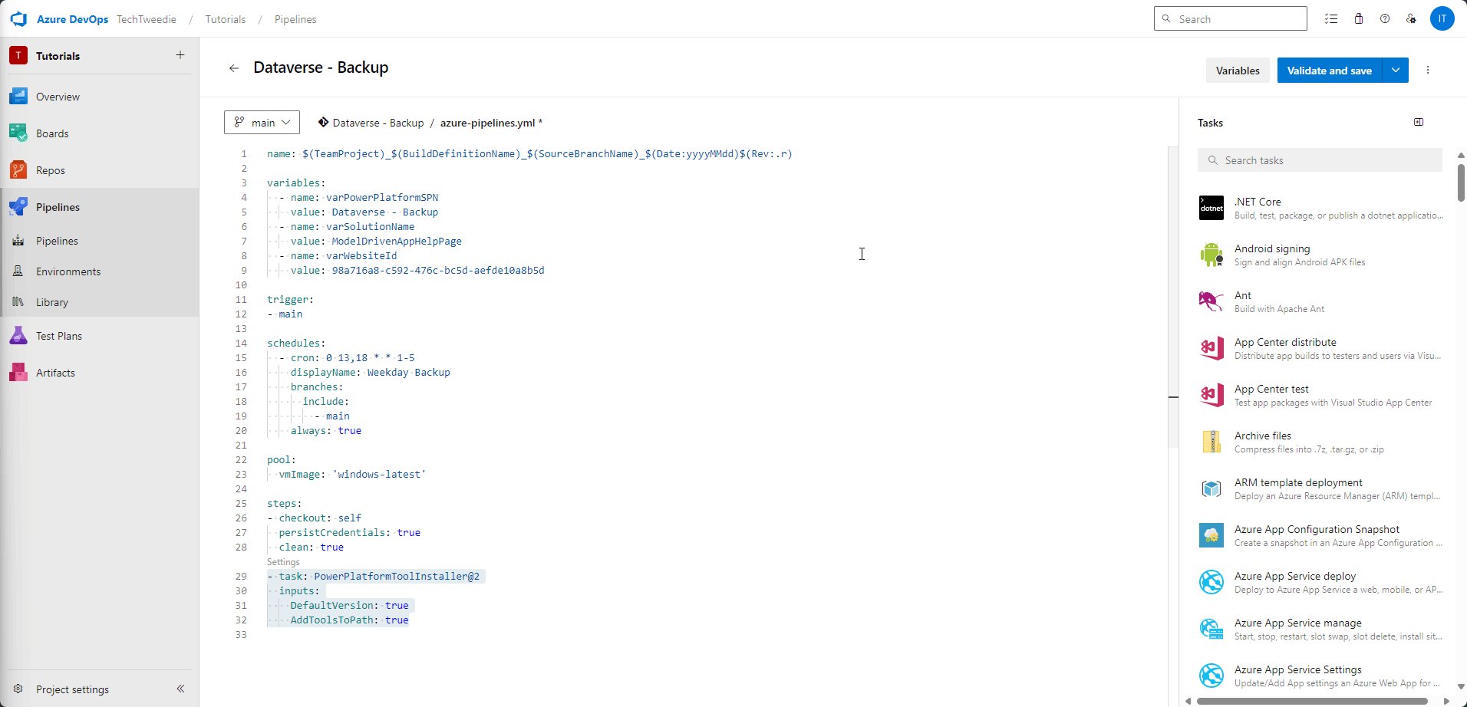Viewport: 1467px width, 707px height.
Task: Open the IT user avatar menu
Action: (x=1442, y=18)
